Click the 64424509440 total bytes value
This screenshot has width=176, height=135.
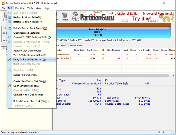pos(142,98)
